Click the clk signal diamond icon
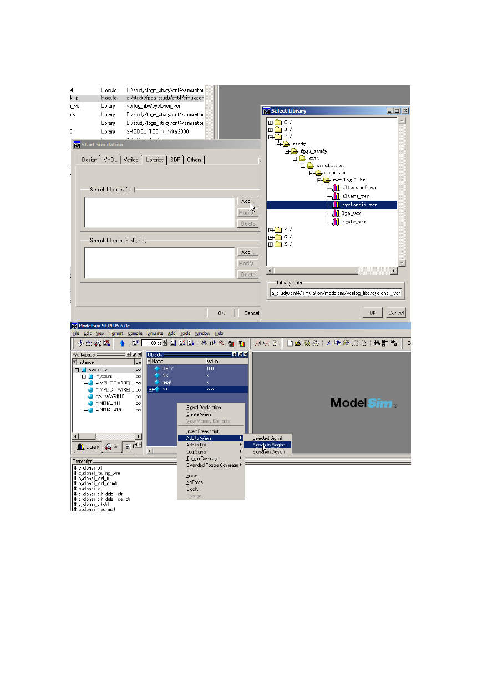 (156, 375)
